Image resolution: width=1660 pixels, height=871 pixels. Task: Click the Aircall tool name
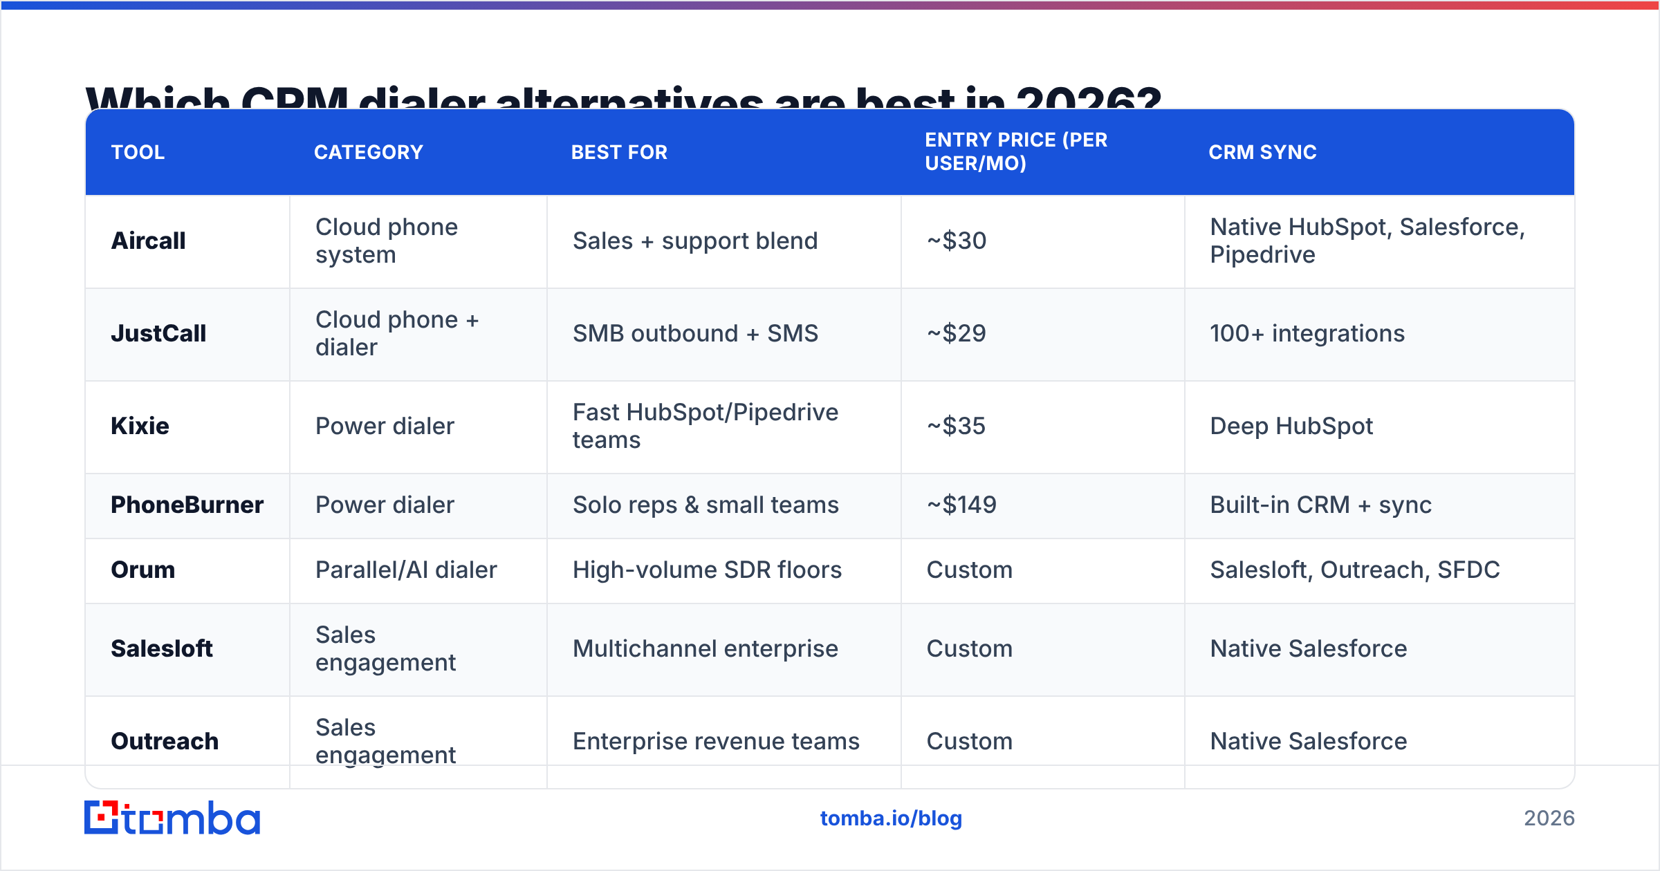tap(149, 241)
